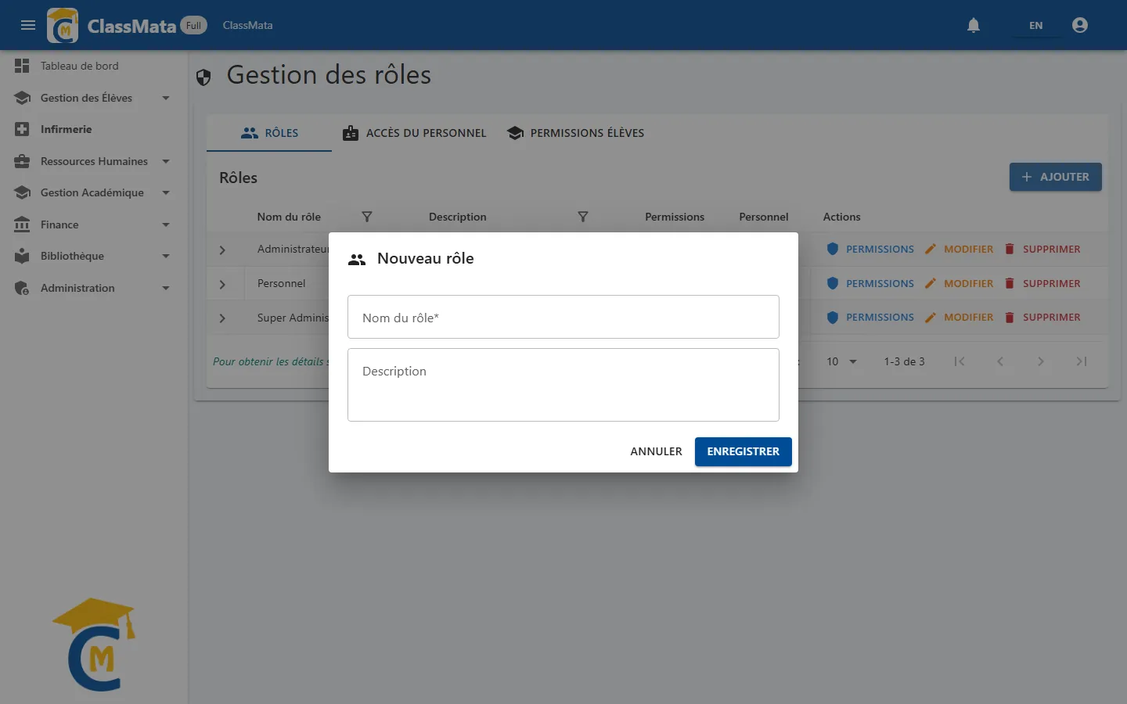This screenshot has height=704, width=1127.
Task: Click ENREGISTRER to save the new role
Action: click(x=744, y=451)
